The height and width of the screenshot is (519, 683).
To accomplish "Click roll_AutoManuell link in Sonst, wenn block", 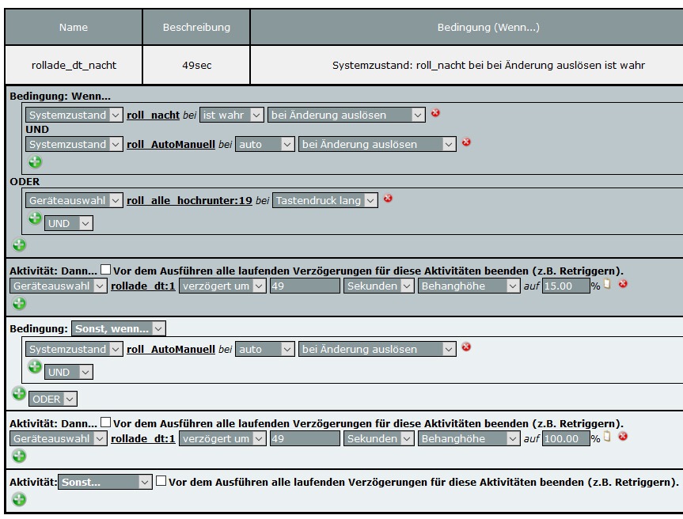I will click(171, 349).
